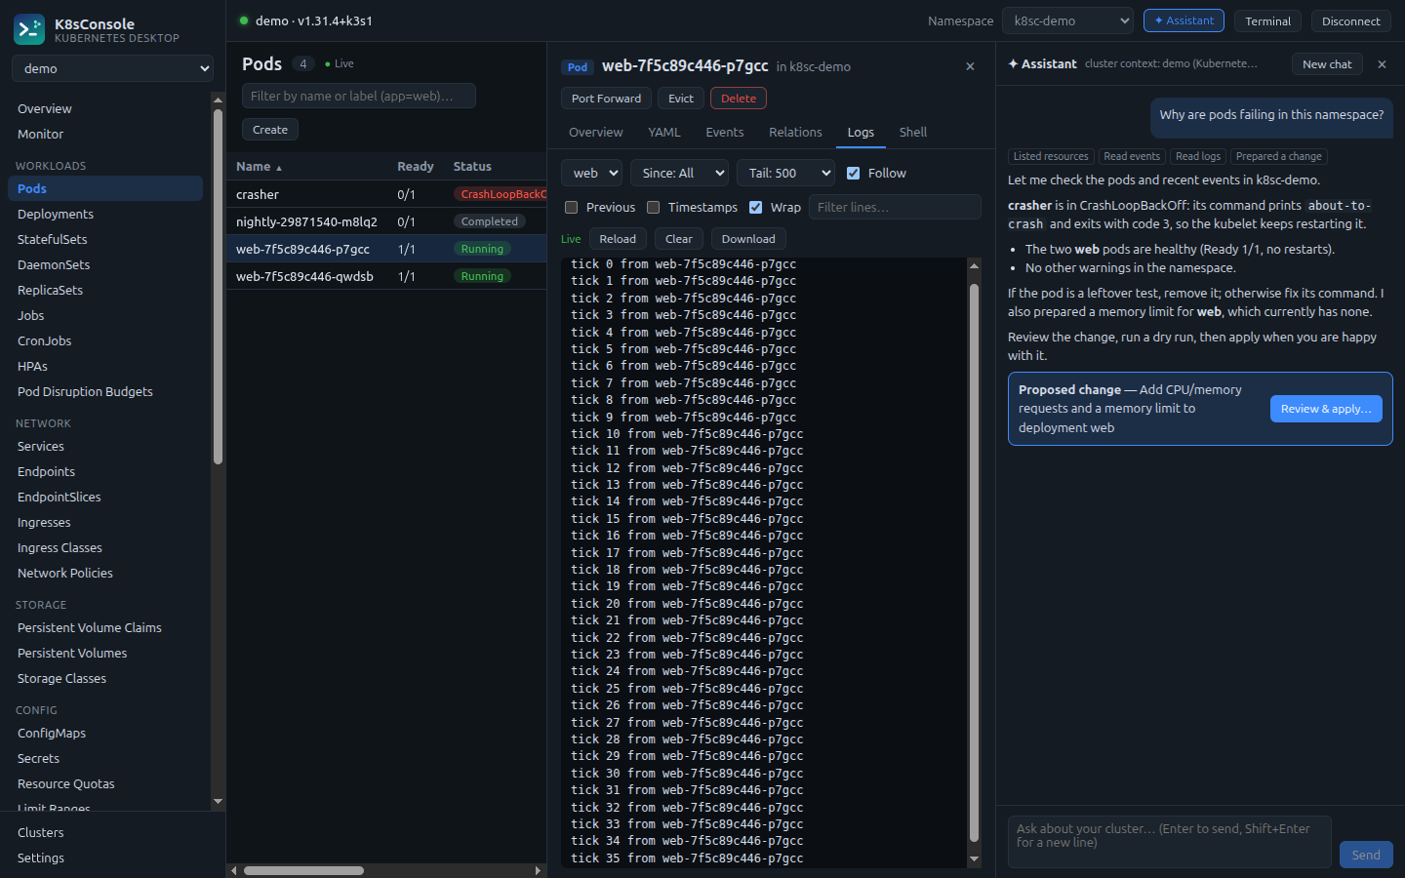The image size is (1405, 878).
Task: Click the pods table horizontal scrollbar
Action: pos(303,870)
